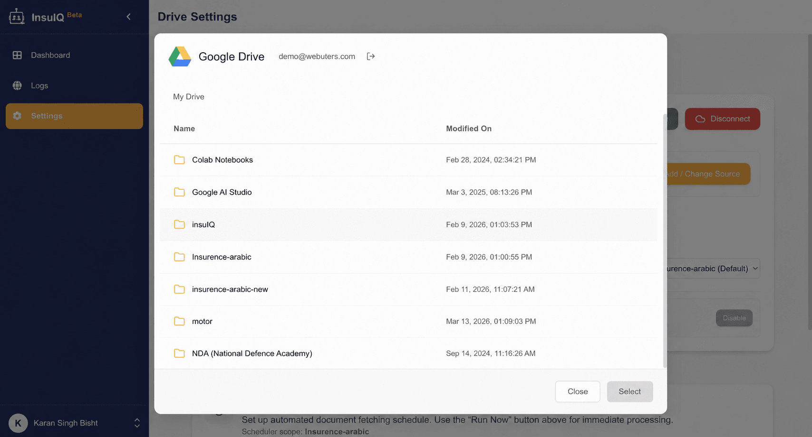Click the motor folder icon
Image resolution: width=812 pixels, height=437 pixels.
tap(179, 321)
